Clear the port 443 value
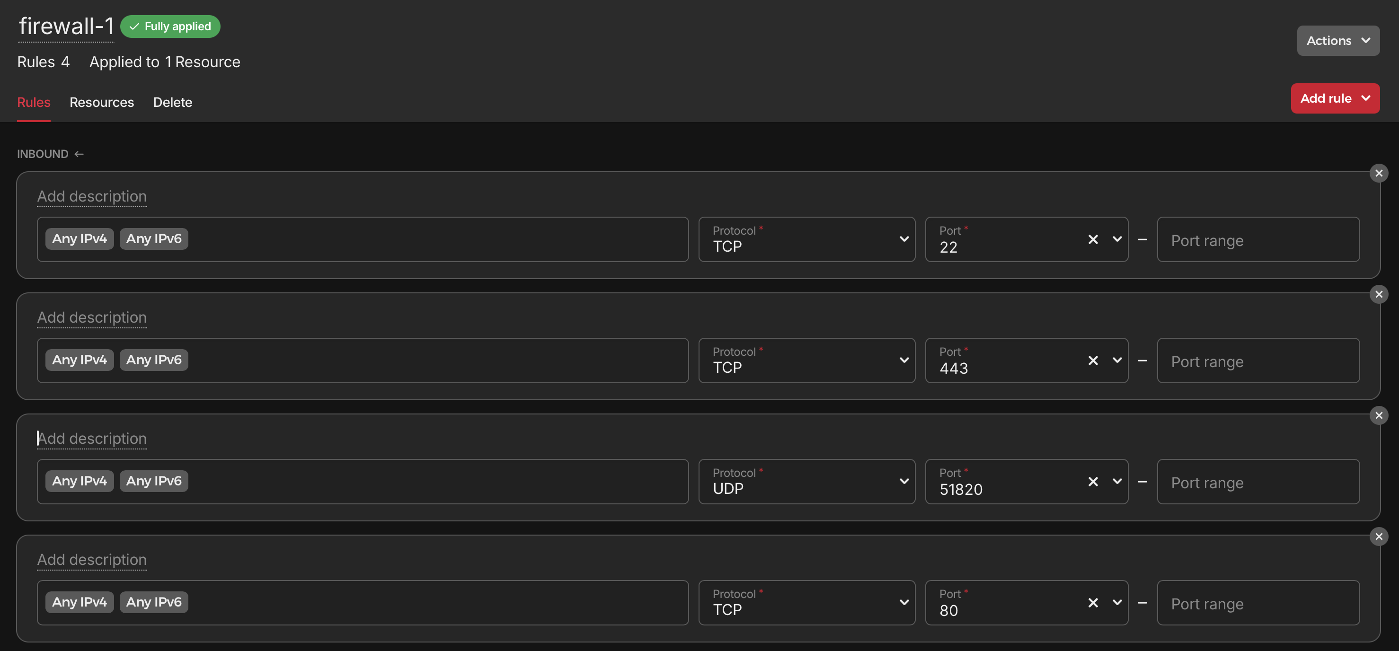The height and width of the screenshot is (651, 1399). 1093,361
